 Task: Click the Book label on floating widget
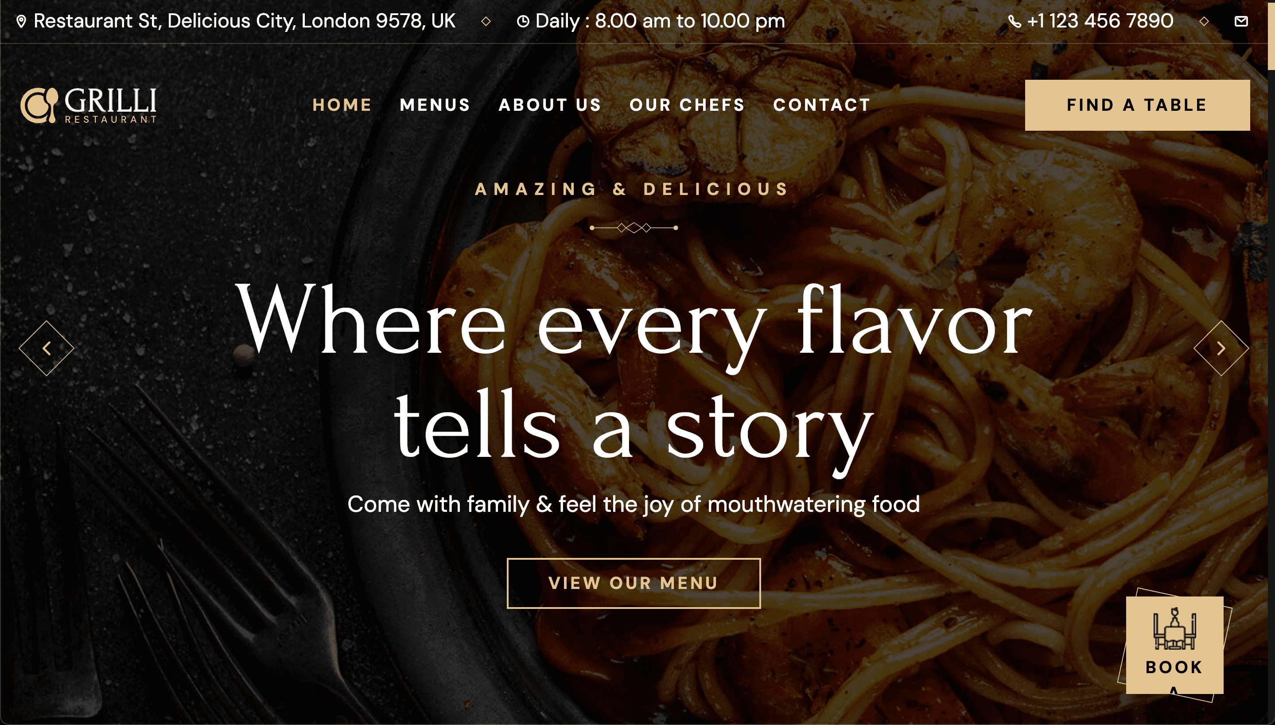[x=1174, y=667]
